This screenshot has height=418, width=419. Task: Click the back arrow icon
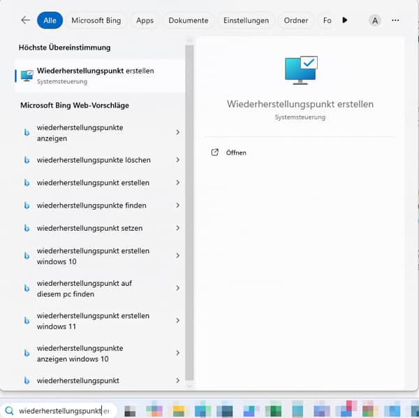click(26, 20)
